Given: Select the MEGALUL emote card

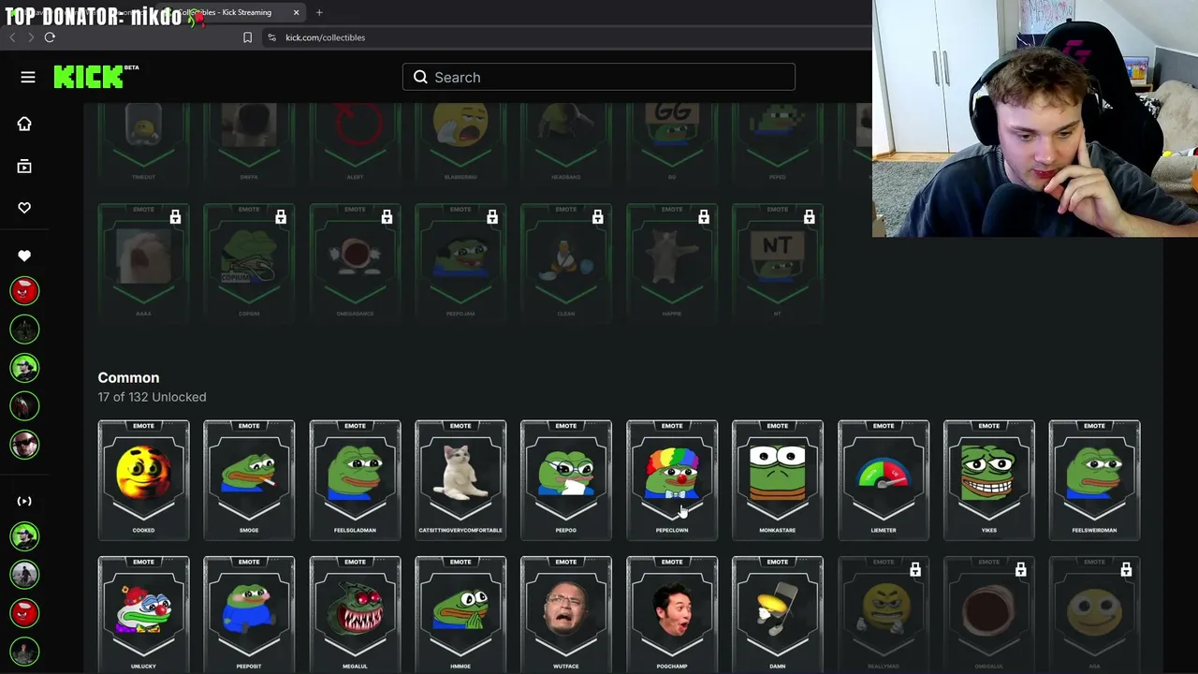Looking at the screenshot, I should (x=355, y=615).
